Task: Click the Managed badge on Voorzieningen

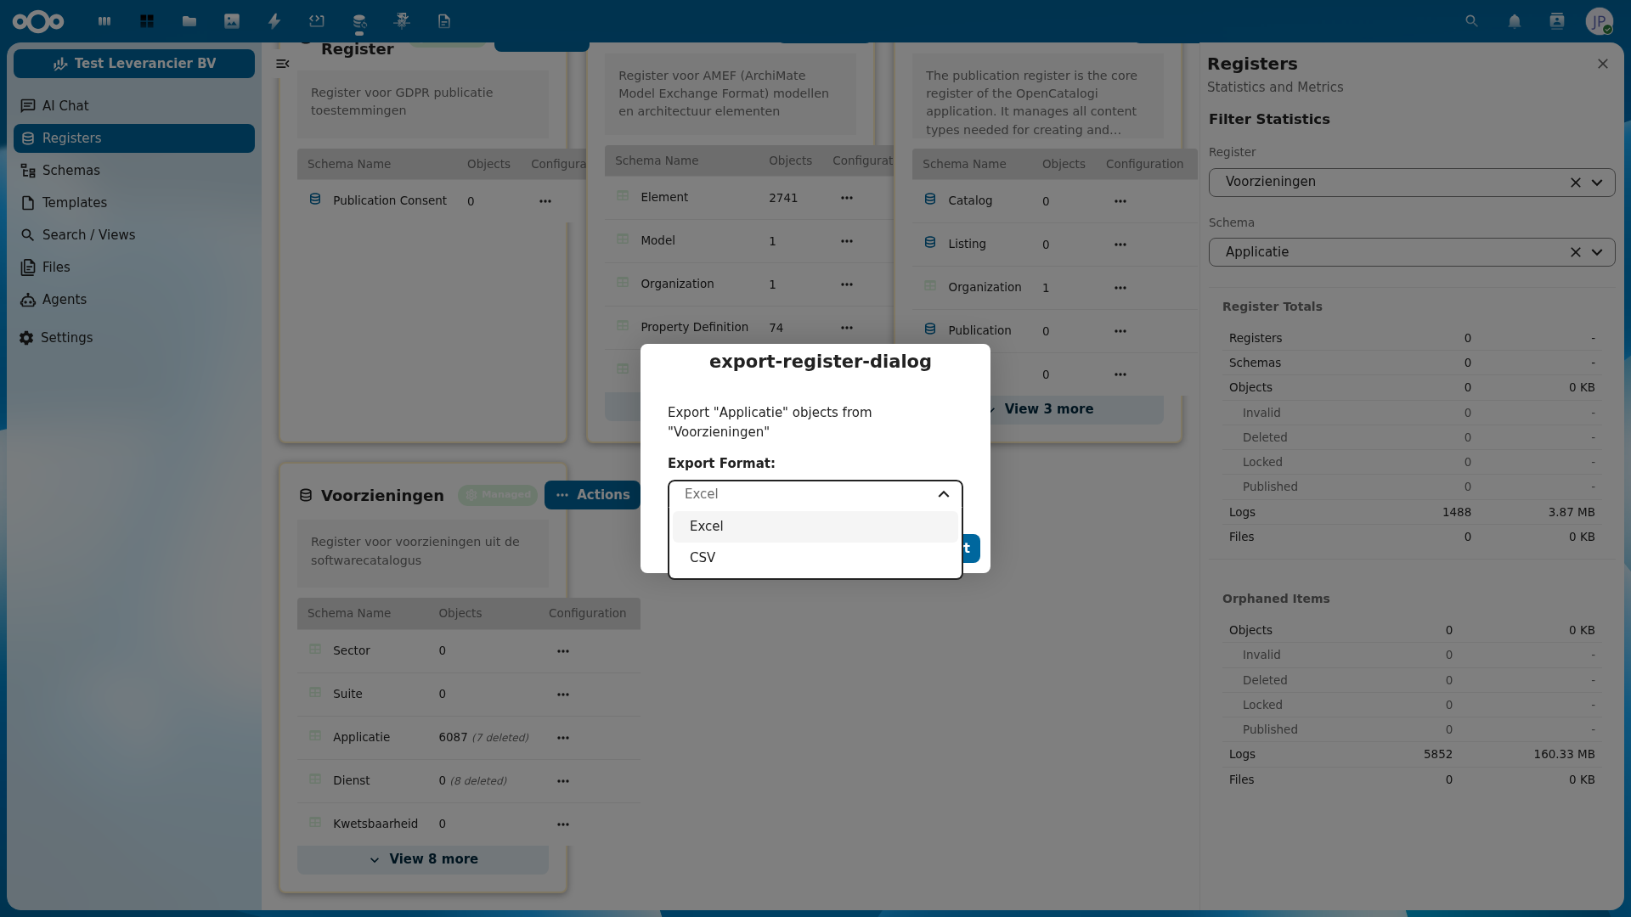Action: click(x=498, y=494)
